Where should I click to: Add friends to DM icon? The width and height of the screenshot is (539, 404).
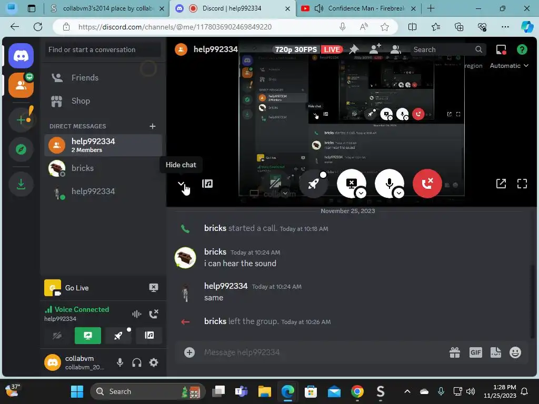tap(375, 49)
